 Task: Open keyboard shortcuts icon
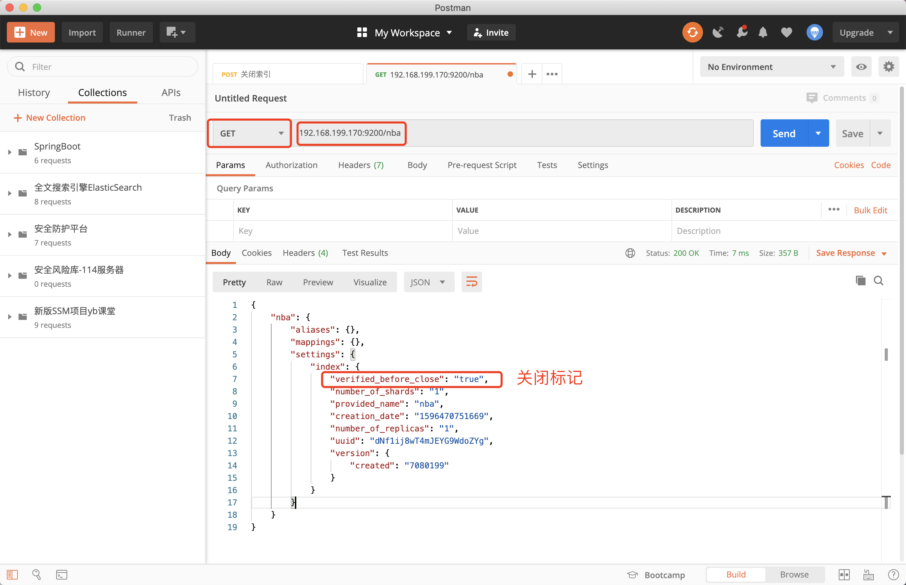868,574
